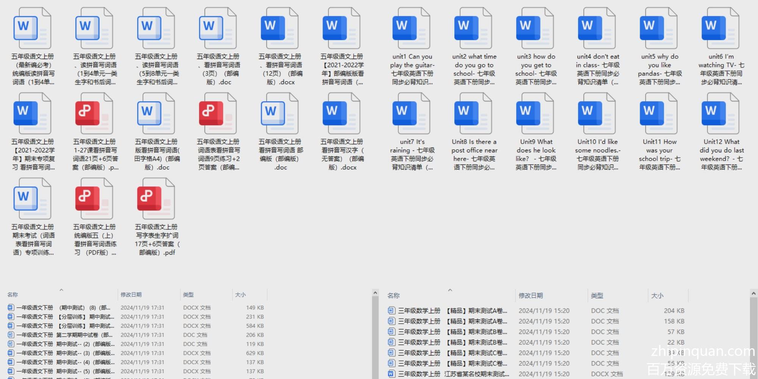Select 一年级语文下册 第二学期期中试卷 list row
The height and width of the screenshot is (379, 758).
[x=64, y=335]
